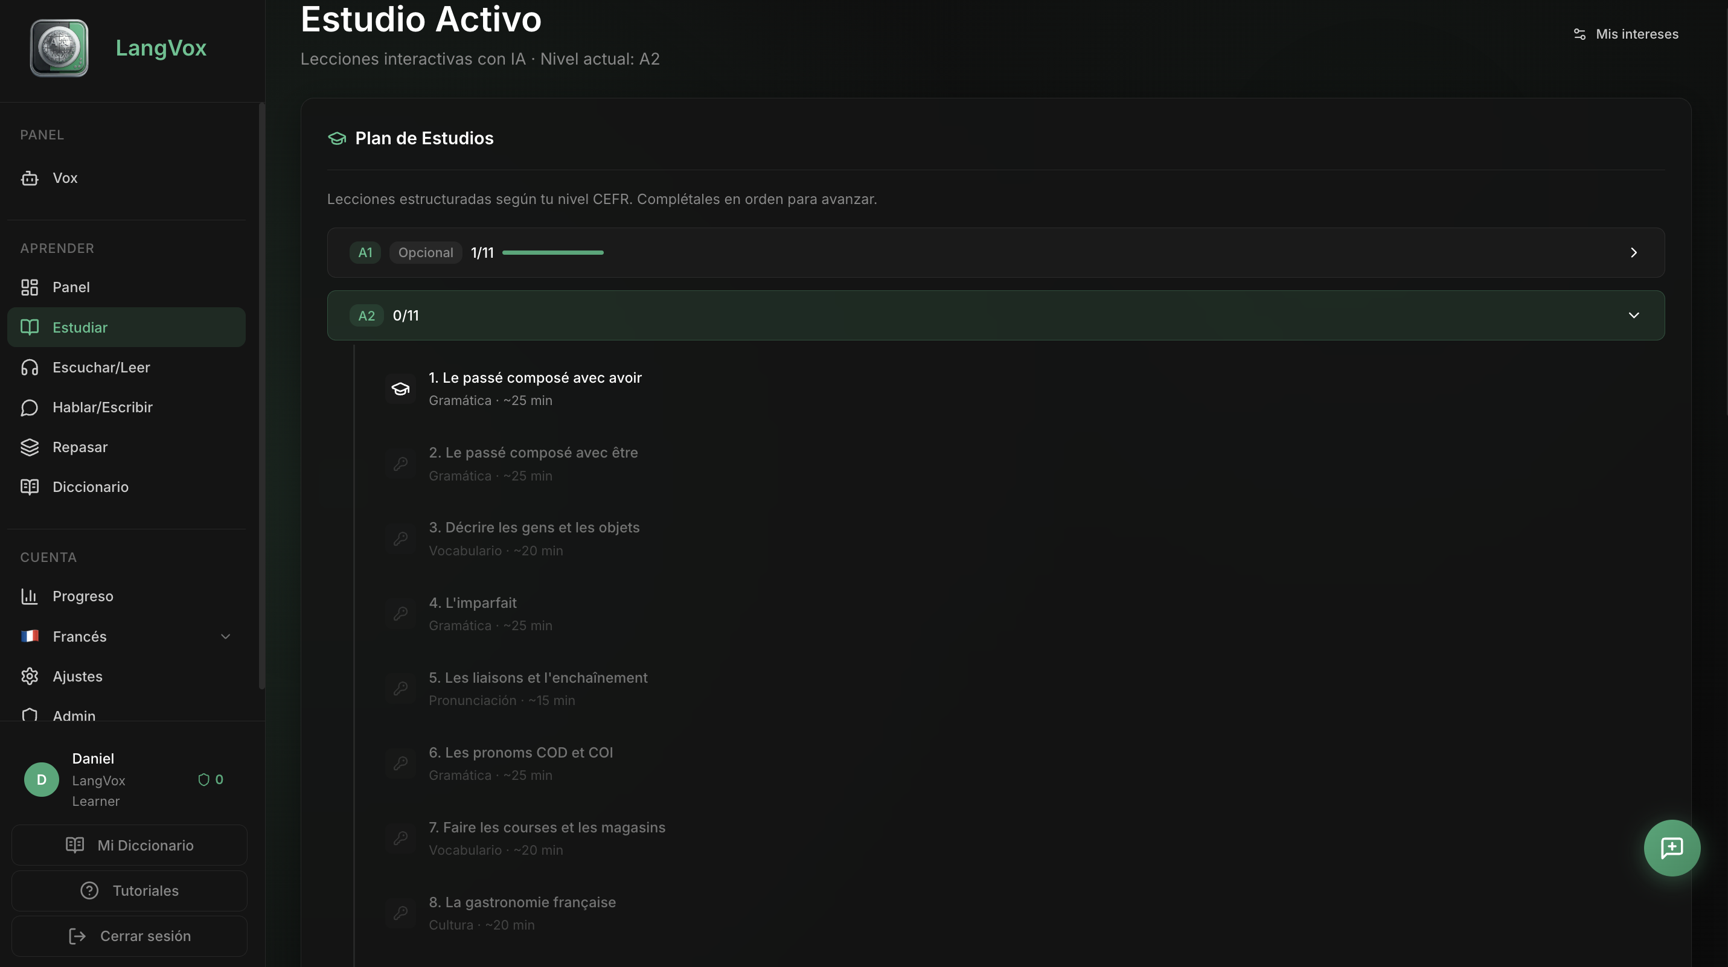The image size is (1728, 967).
Task: Open Repasar section
Action: tap(126, 447)
